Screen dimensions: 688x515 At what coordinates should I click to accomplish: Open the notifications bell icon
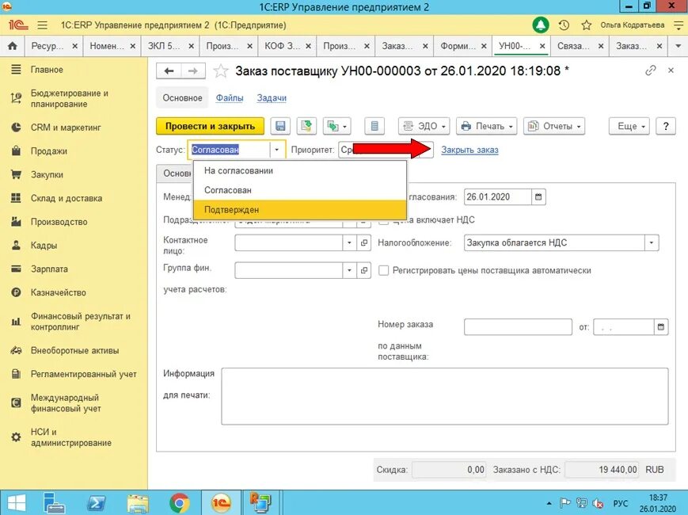tap(541, 25)
